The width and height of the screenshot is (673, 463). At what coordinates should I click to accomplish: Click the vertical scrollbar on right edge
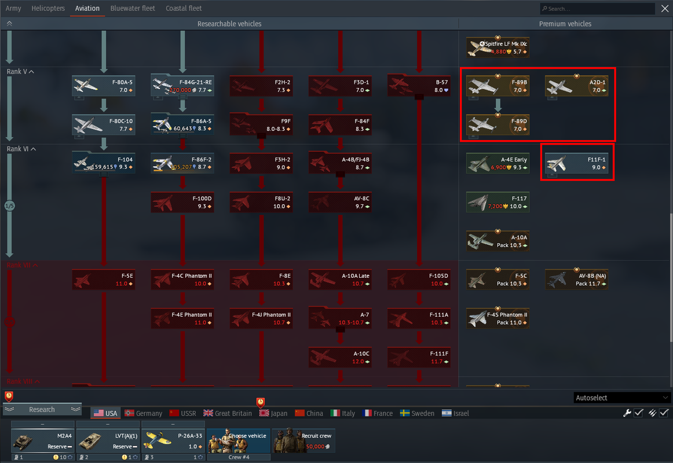(671, 274)
